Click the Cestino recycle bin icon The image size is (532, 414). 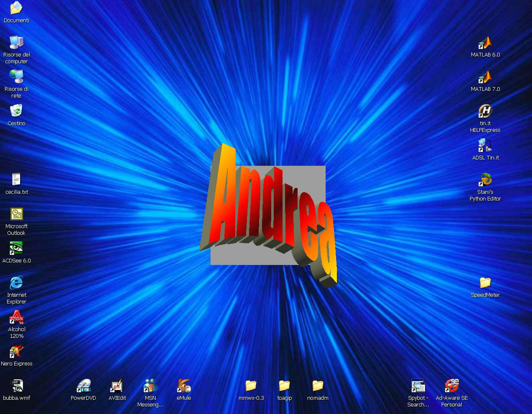tap(16, 111)
